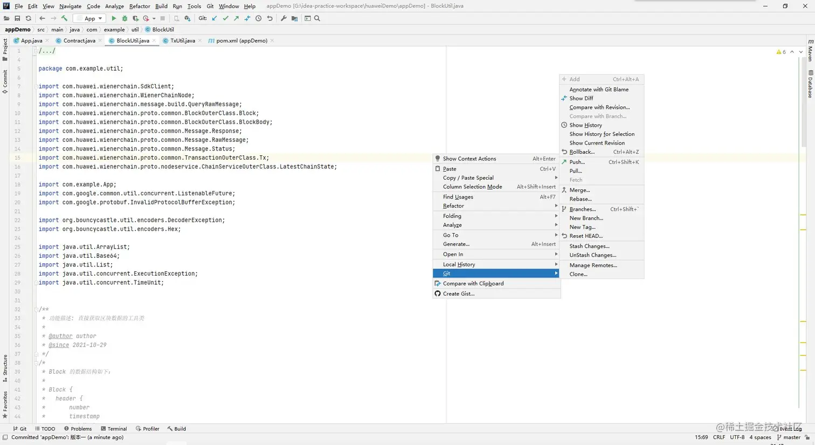This screenshot has height=445, width=815.
Task: Open the Profile run dropdown arrow
Action: pyautogui.click(x=154, y=18)
